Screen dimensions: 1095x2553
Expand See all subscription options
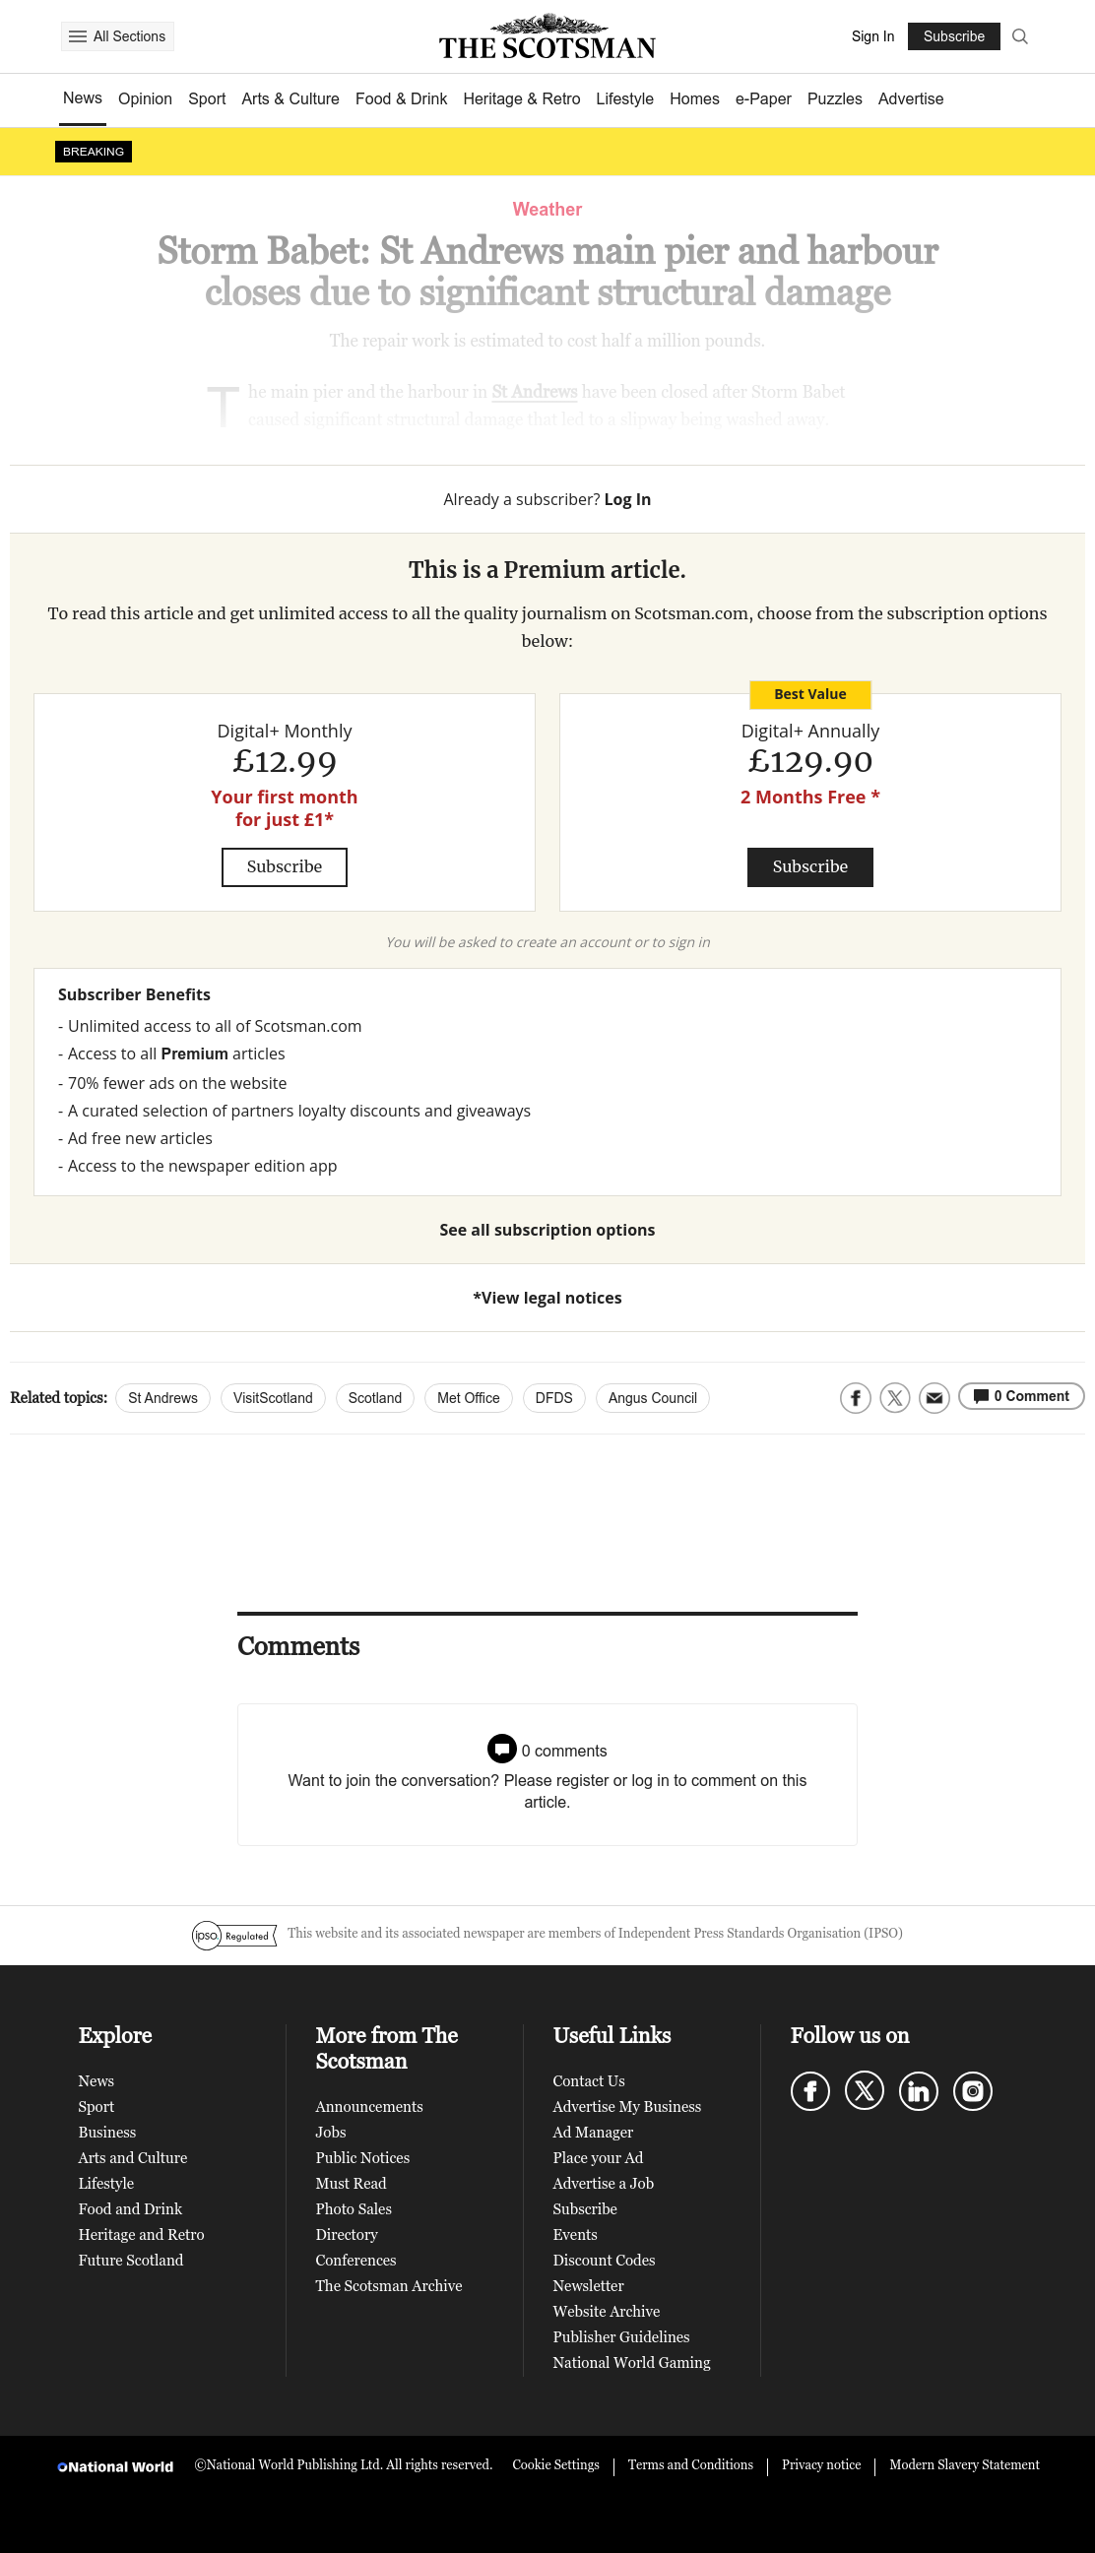pyautogui.click(x=547, y=1230)
